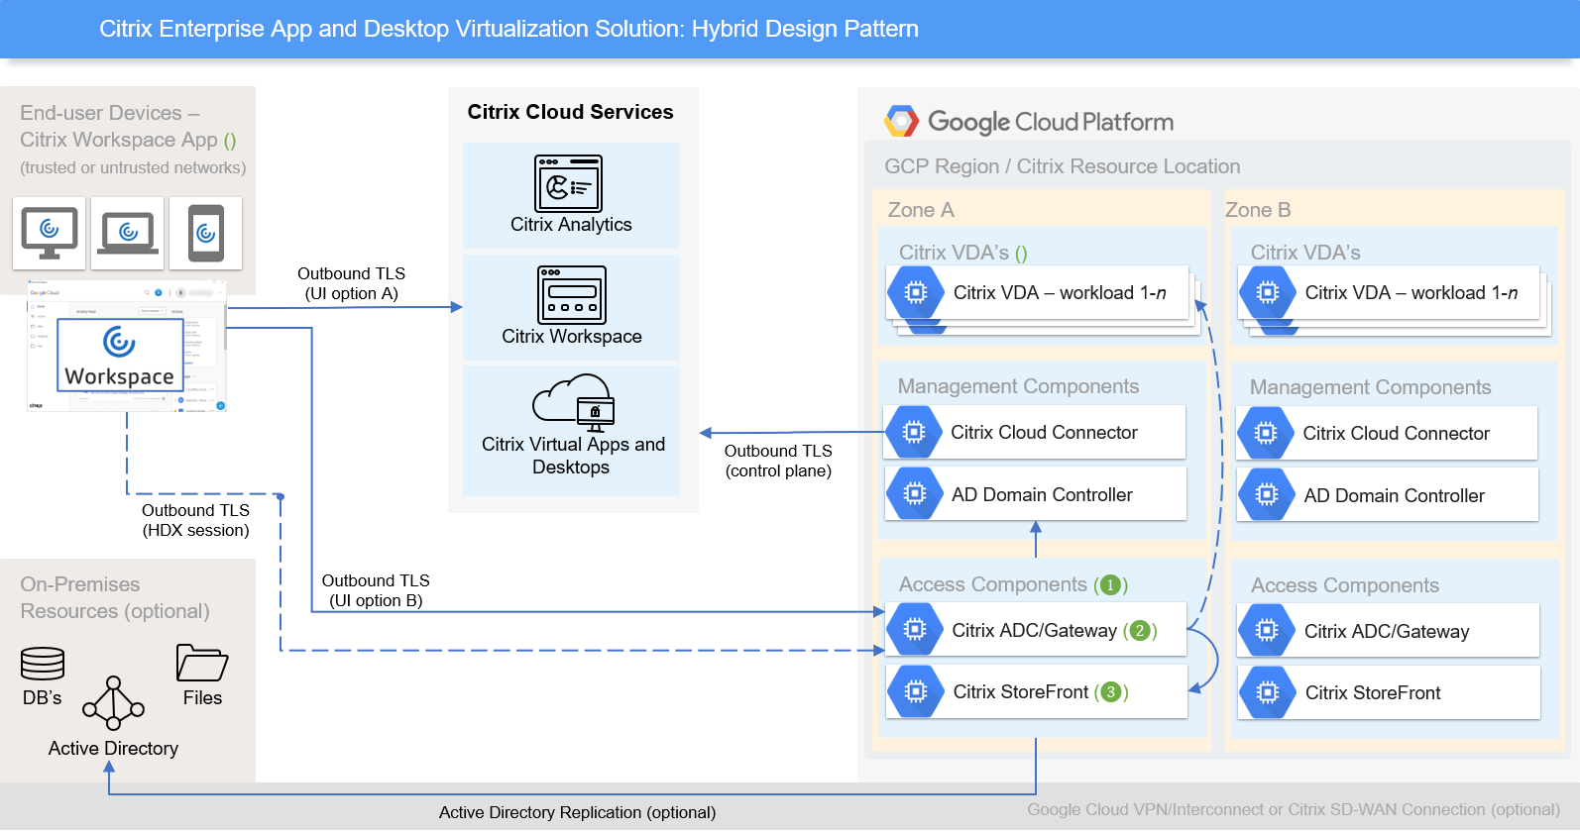Click the "Active Directory" label
Image resolution: width=1580 pixels, height=833 pixels.
pos(113,749)
